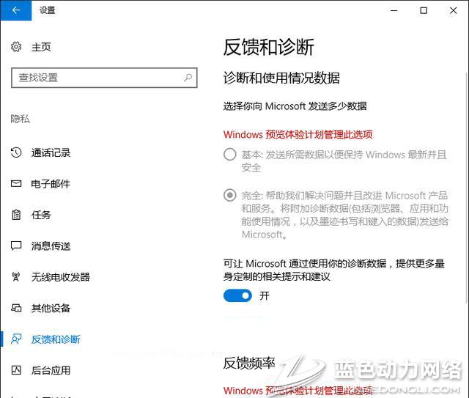
Task: Select the 完全 diagnostic data radio button
Action: [230, 195]
